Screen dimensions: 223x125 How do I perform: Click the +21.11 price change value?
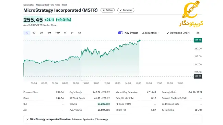click(49, 20)
